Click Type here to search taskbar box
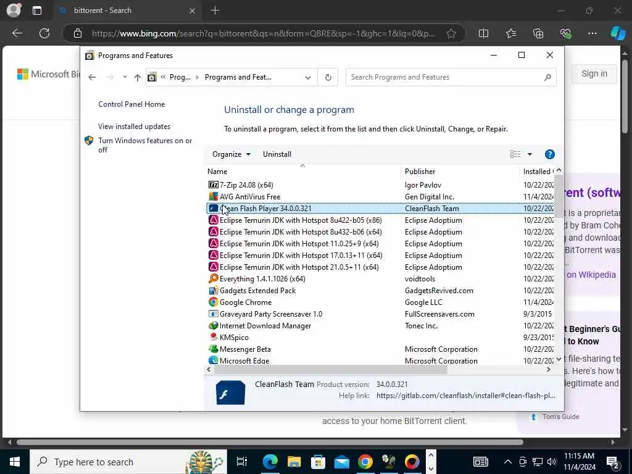This screenshot has width=632, height=474. pyautogui.click(x=128, y=462)
